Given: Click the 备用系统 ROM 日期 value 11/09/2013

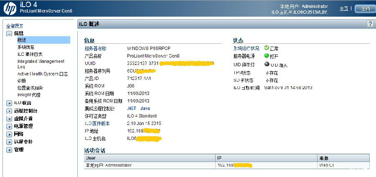Looking at the screenshot, I should [x=138, y=101].
